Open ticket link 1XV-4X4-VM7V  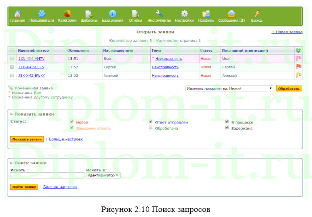click(32, 58)
